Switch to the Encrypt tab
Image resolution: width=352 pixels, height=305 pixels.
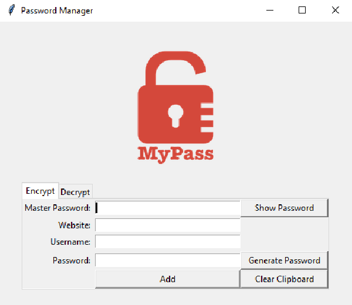pos(40,191)
